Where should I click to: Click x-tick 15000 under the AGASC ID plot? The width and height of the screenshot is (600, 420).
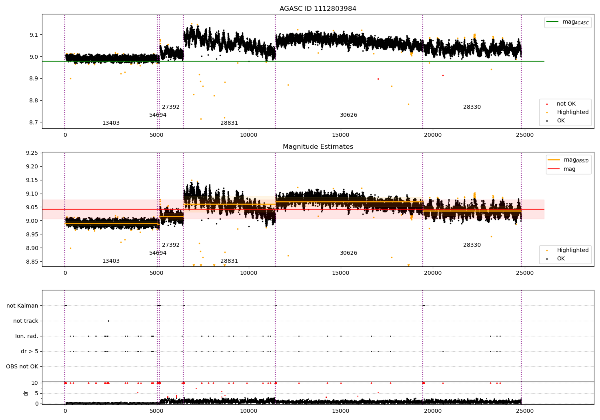click(341, 135)
